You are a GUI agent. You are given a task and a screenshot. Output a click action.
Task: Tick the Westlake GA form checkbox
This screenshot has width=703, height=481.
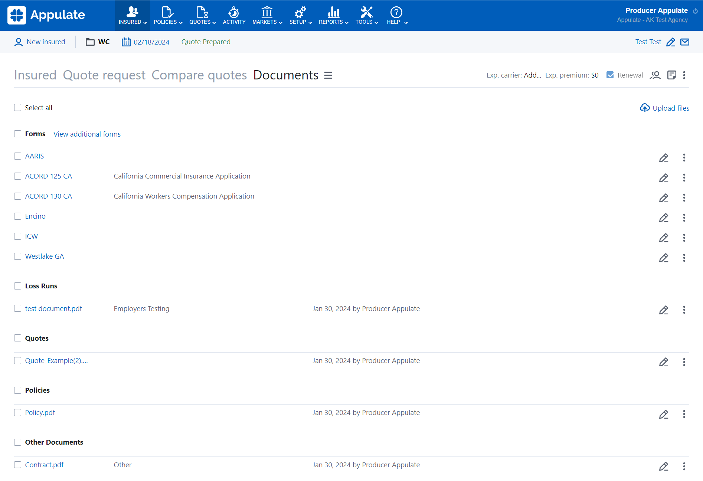18,256
